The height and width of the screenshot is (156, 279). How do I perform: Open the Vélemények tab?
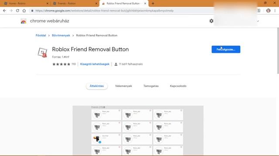[123, 86]
